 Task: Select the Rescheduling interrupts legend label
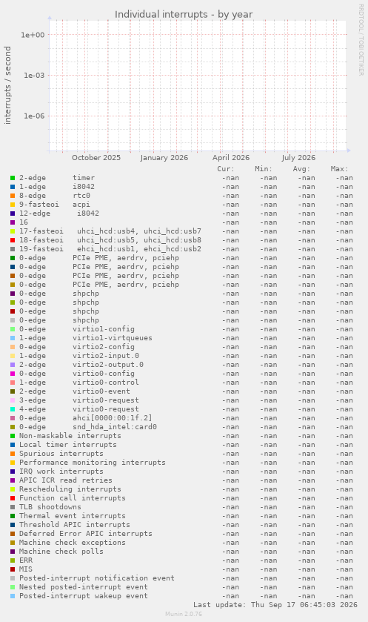[x=70, y=489]
